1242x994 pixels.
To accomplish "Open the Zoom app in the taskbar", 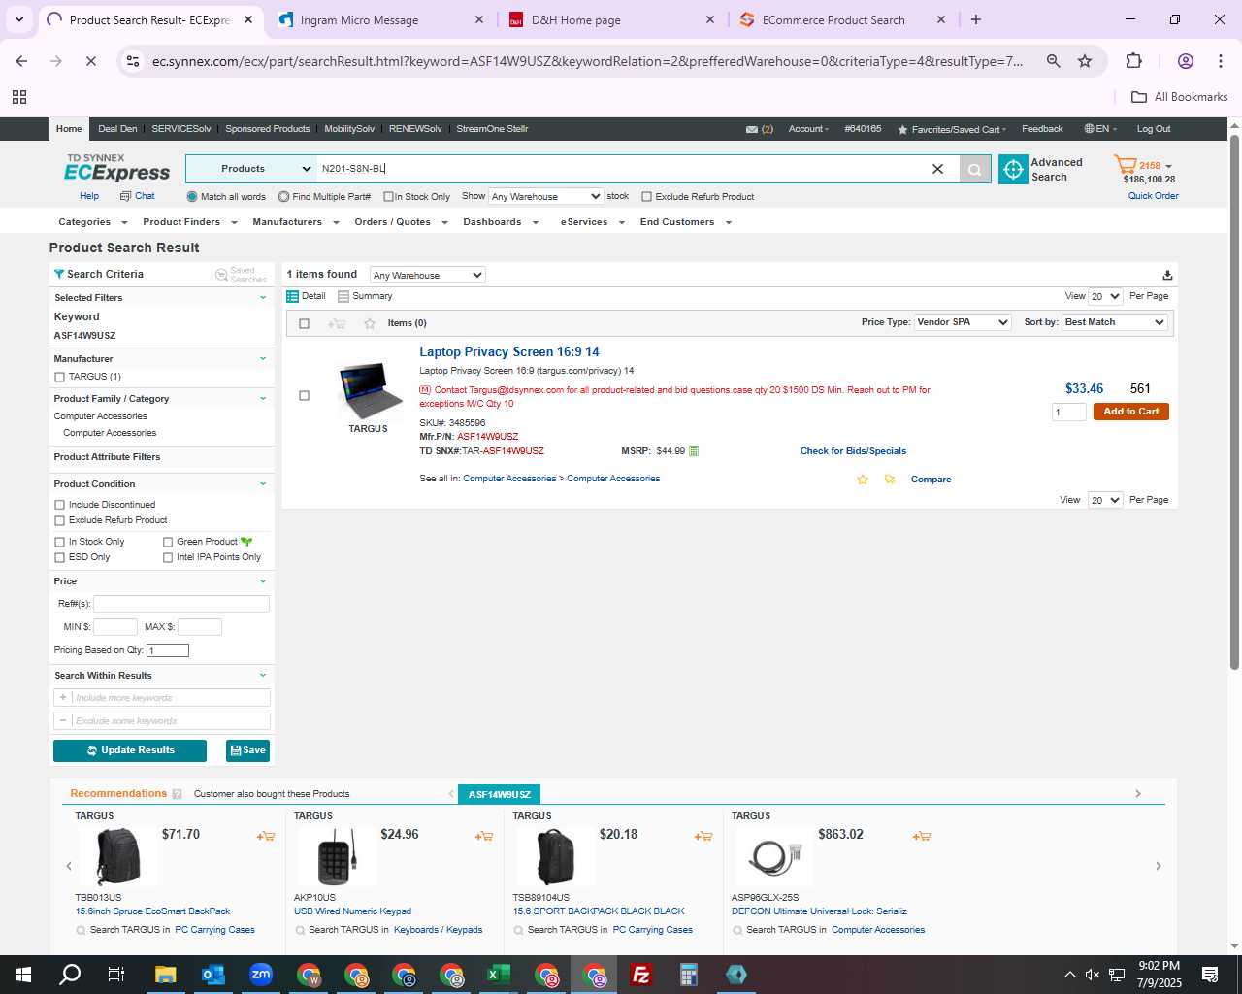I will click(260, 975).
